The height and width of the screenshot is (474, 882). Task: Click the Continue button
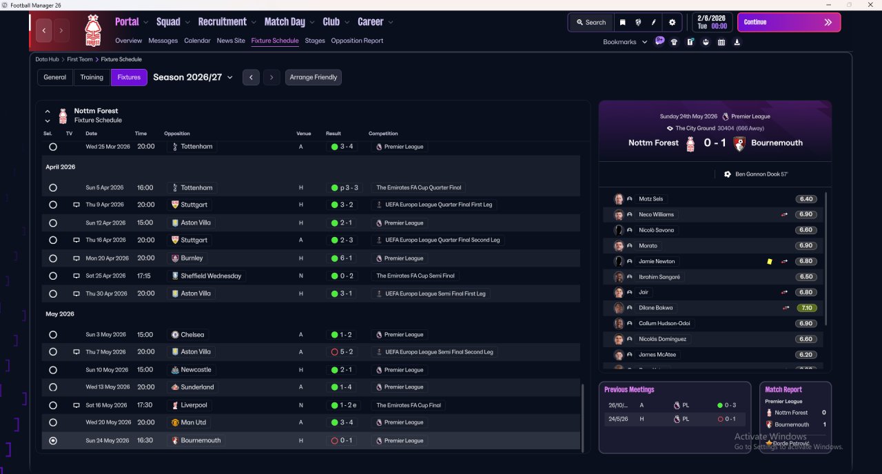click(789, 22)
